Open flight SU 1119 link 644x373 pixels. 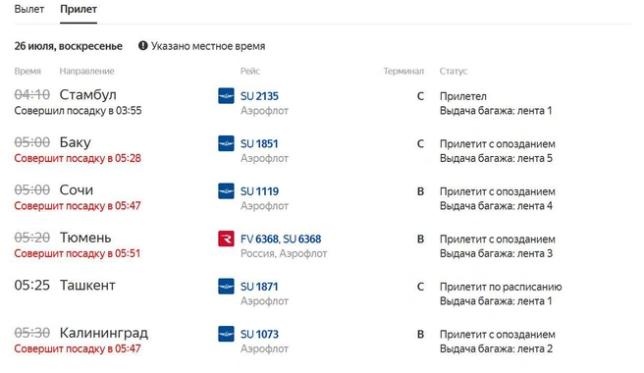tap(259, 191)
